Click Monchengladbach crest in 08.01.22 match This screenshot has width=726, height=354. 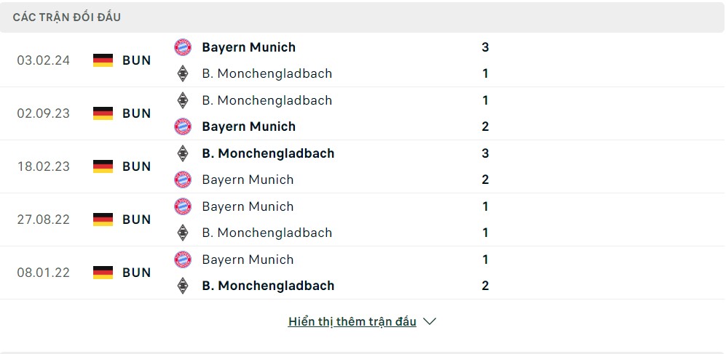click(x=183, y=286)
